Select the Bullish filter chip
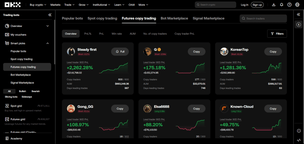The height and width of the screenshot is (144, 304). pos(23,91)
